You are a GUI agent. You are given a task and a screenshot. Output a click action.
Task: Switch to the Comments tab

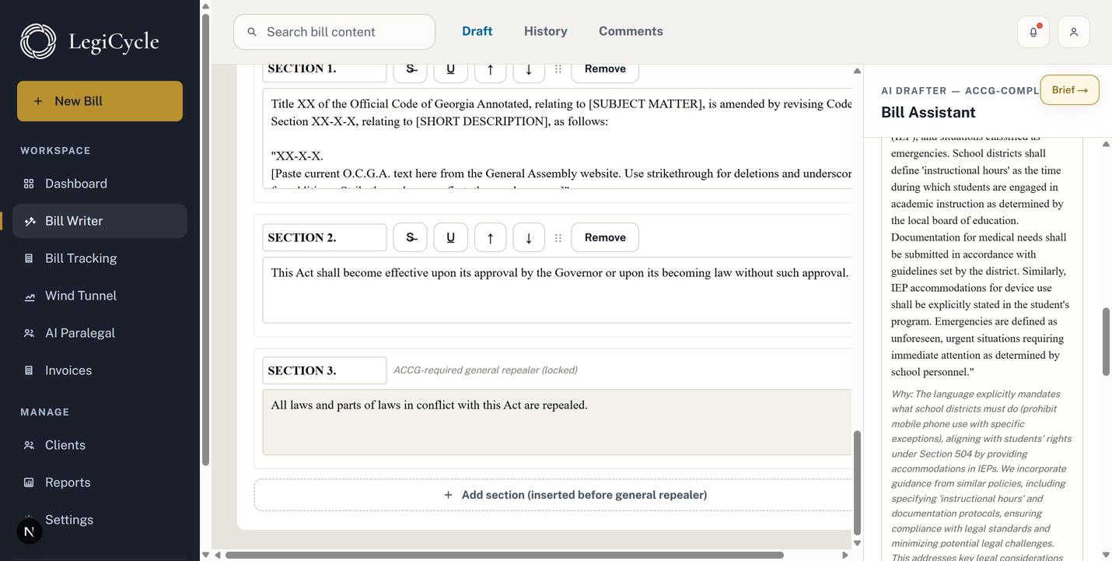coord(631,31)
